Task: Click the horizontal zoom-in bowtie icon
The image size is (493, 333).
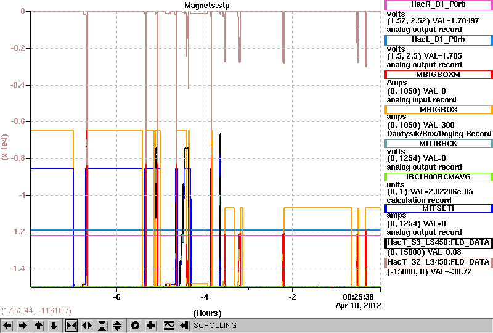Action: [71, 326]
